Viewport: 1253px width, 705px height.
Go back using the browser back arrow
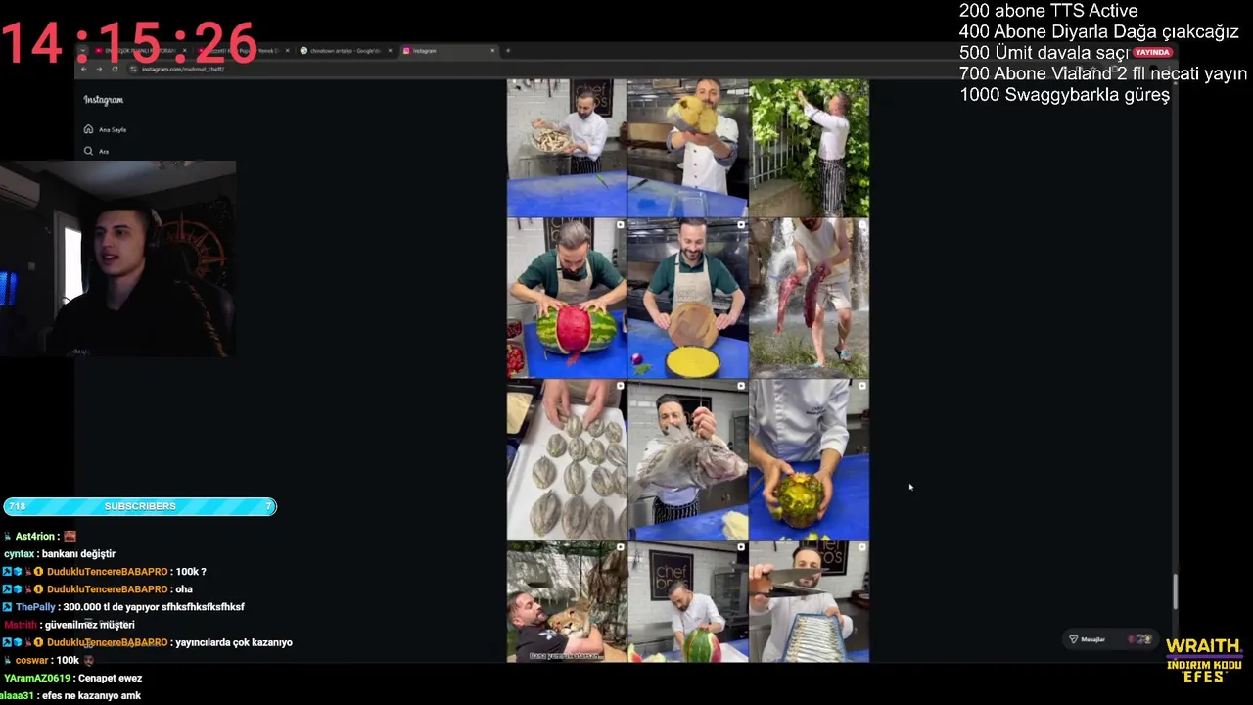[x=84, y=69]
